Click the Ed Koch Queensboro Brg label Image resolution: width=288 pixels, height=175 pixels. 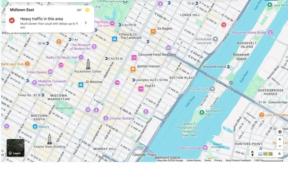[220, 83]
